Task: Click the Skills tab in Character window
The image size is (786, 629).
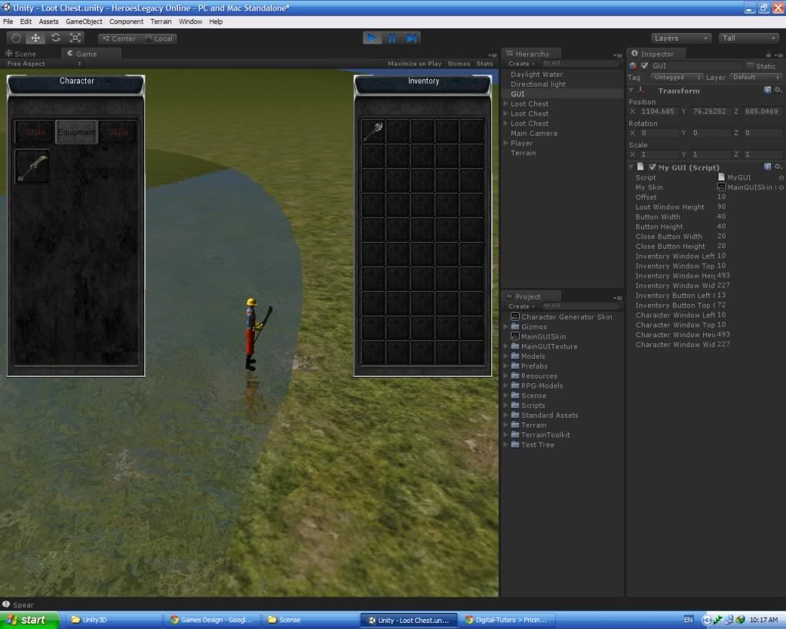Action: click(x=118, y=132)
